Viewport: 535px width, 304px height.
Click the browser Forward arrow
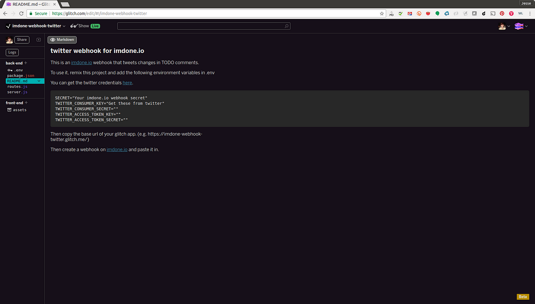pos(14,13)
